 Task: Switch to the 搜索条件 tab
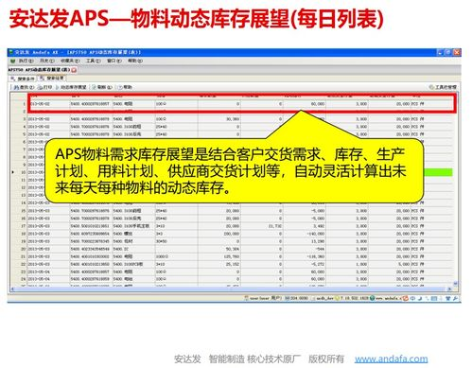click(x=23, y=79)
